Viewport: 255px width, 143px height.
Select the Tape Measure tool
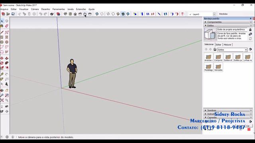click(2, 74)
